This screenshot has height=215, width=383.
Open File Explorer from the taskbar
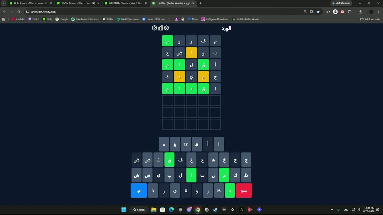point(153,210)
